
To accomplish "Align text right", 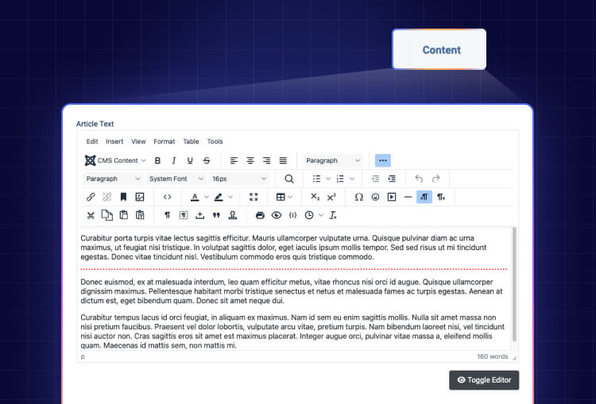I will pos(266,160).
